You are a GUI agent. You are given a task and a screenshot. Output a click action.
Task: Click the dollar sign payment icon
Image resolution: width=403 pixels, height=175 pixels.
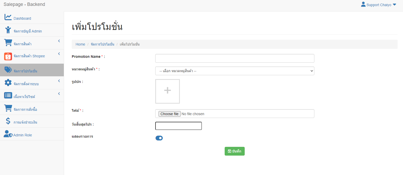8,121
